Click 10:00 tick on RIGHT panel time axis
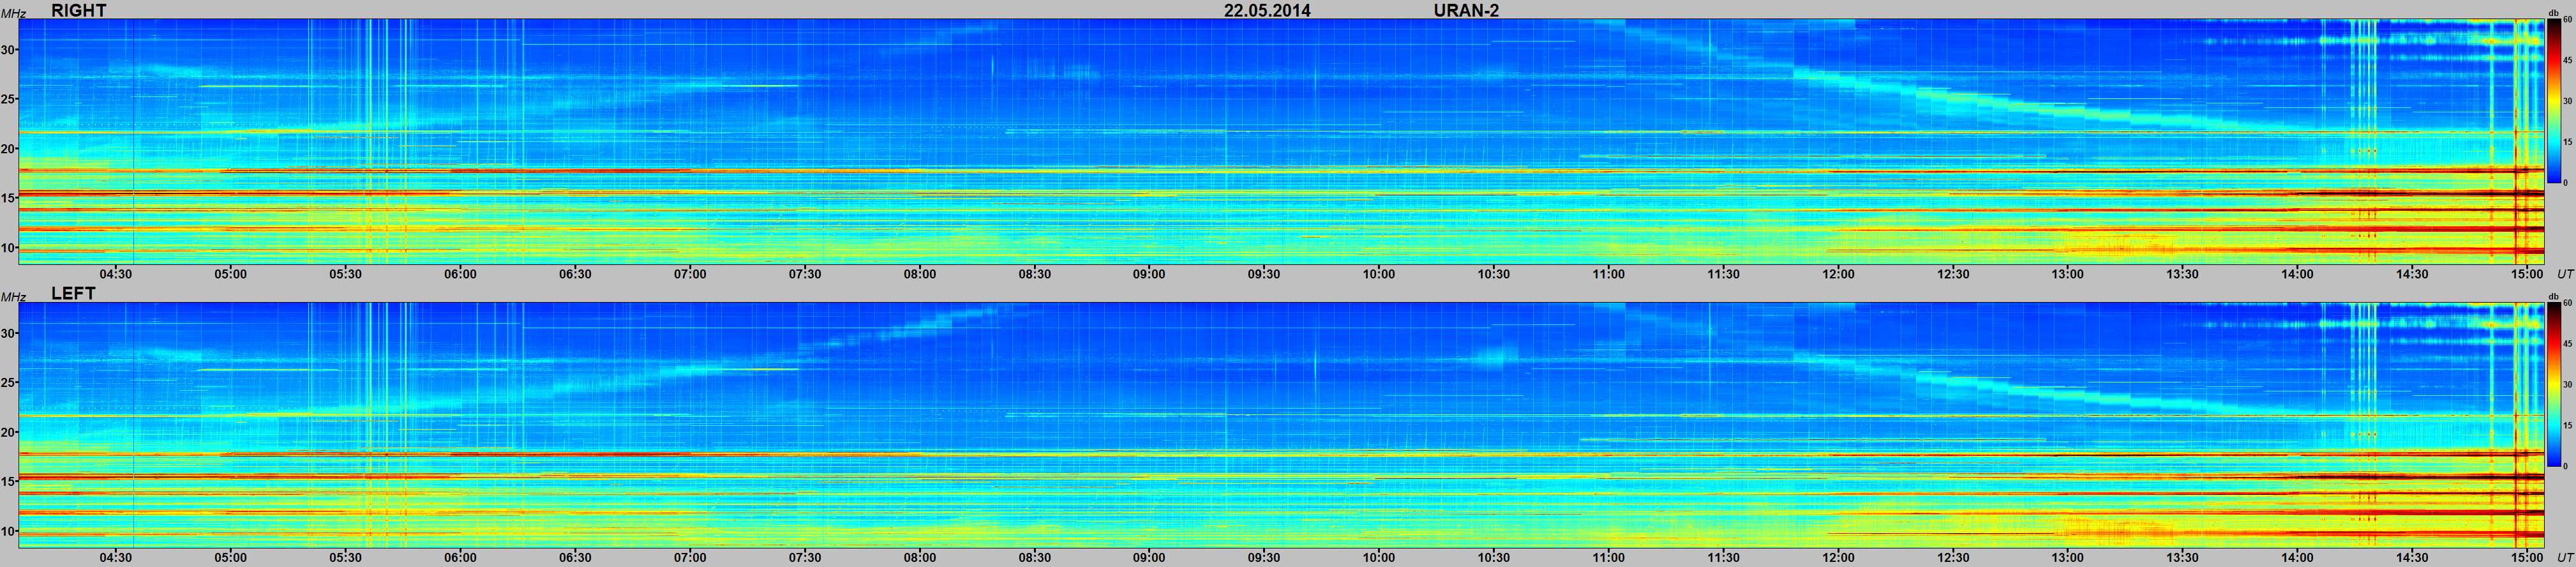Screen dimensions: 2576x567 point(1379,274)
